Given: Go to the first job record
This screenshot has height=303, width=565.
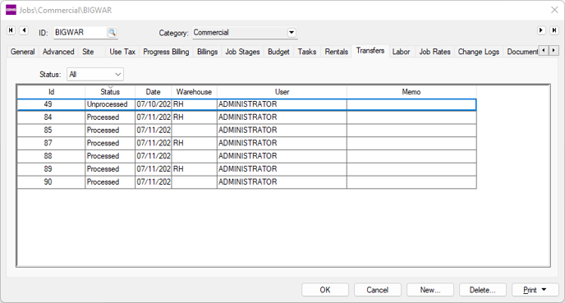Looking at the screenshot, I should pos(11,30).
